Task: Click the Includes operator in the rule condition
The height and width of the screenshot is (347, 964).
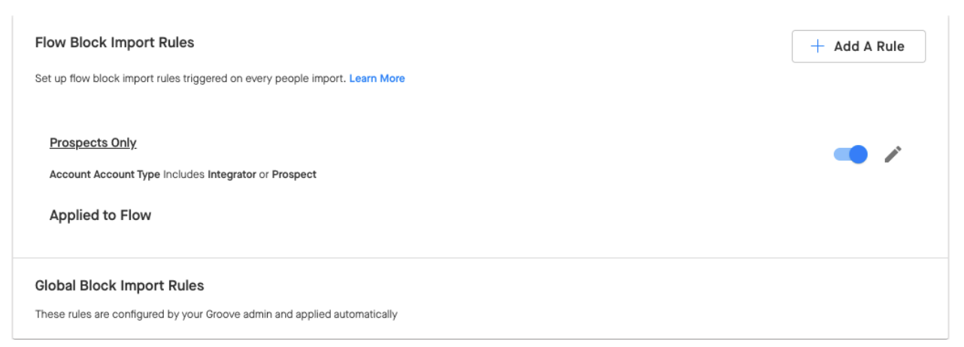Action: (x=183, y=174)
